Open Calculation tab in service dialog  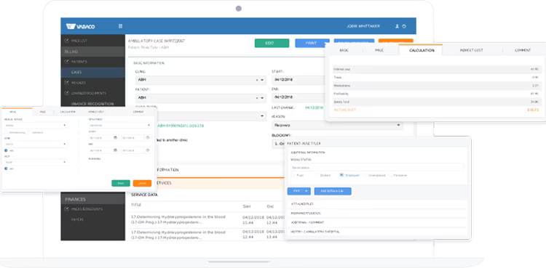[68, 112]
